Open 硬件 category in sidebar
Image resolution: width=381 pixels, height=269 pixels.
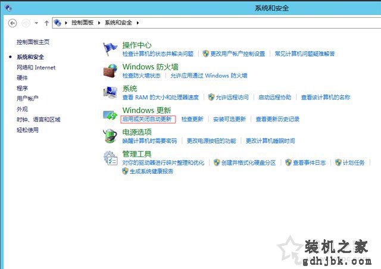click(x=22, y=78)
